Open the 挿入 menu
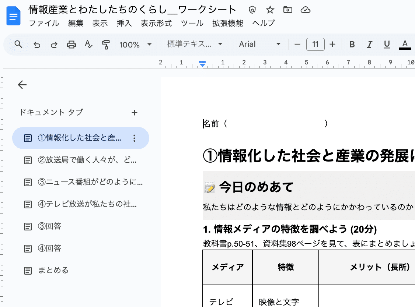Viewport: 415px width, 307px height. coord(124,23)
